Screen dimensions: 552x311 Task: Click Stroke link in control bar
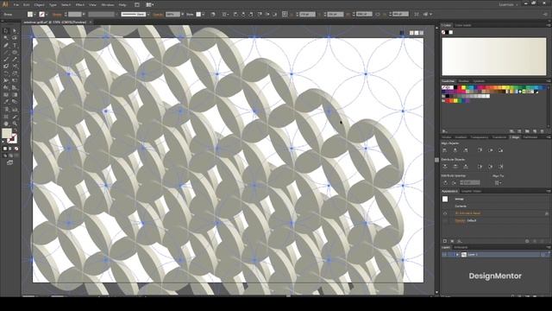tap(57, 15)
